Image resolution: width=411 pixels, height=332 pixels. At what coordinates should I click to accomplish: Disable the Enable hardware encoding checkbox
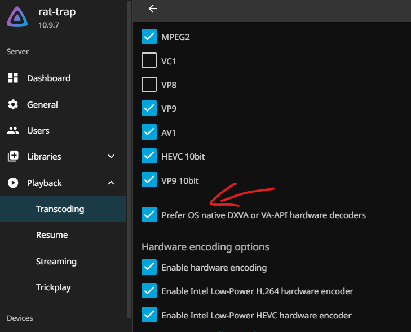[x=149, y=267]
